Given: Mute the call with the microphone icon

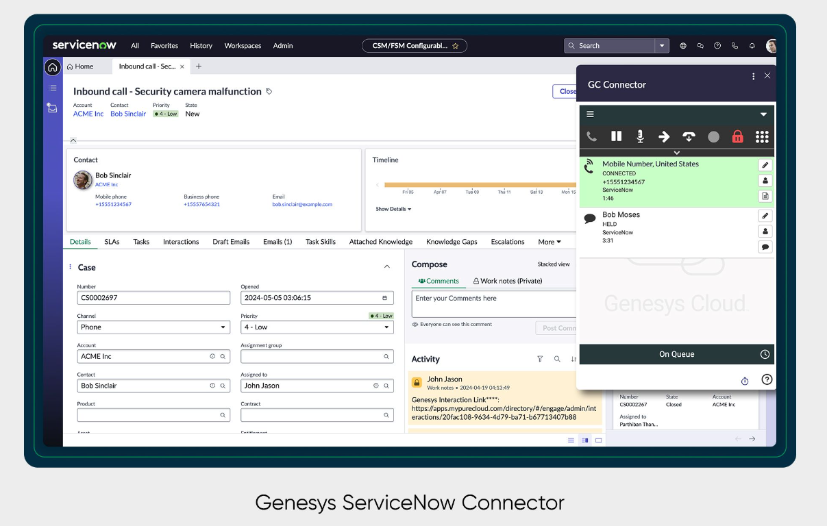Looking at the screenshot, I should tap(640, 136).
